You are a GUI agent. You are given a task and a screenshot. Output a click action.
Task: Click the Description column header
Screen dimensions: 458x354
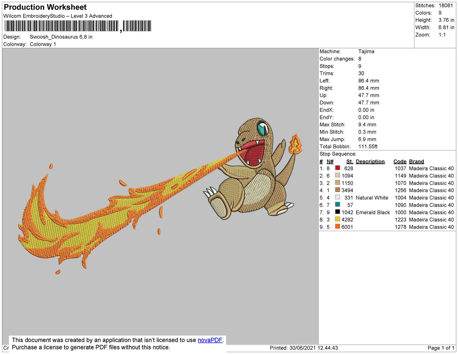coord(370,162)
